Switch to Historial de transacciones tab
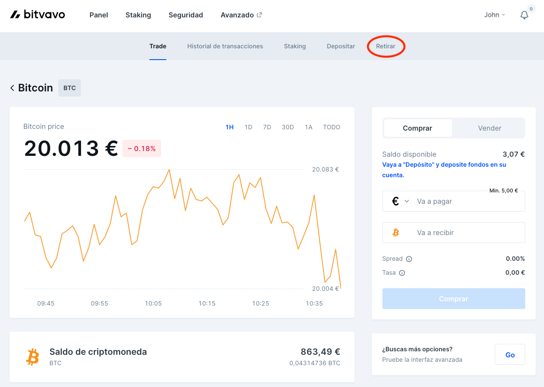The width and height of the screenshot is (544, 387). click(225, 46)
